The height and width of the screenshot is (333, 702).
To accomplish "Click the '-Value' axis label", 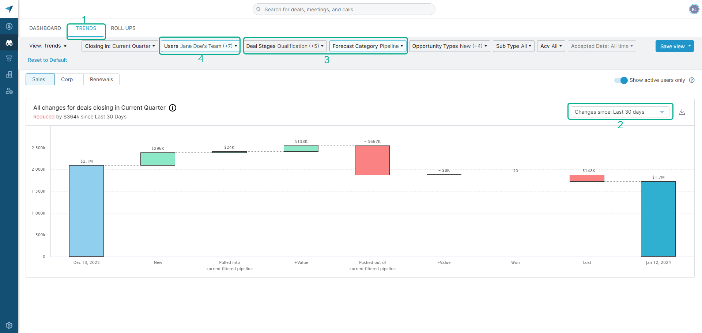I will 444,262.
